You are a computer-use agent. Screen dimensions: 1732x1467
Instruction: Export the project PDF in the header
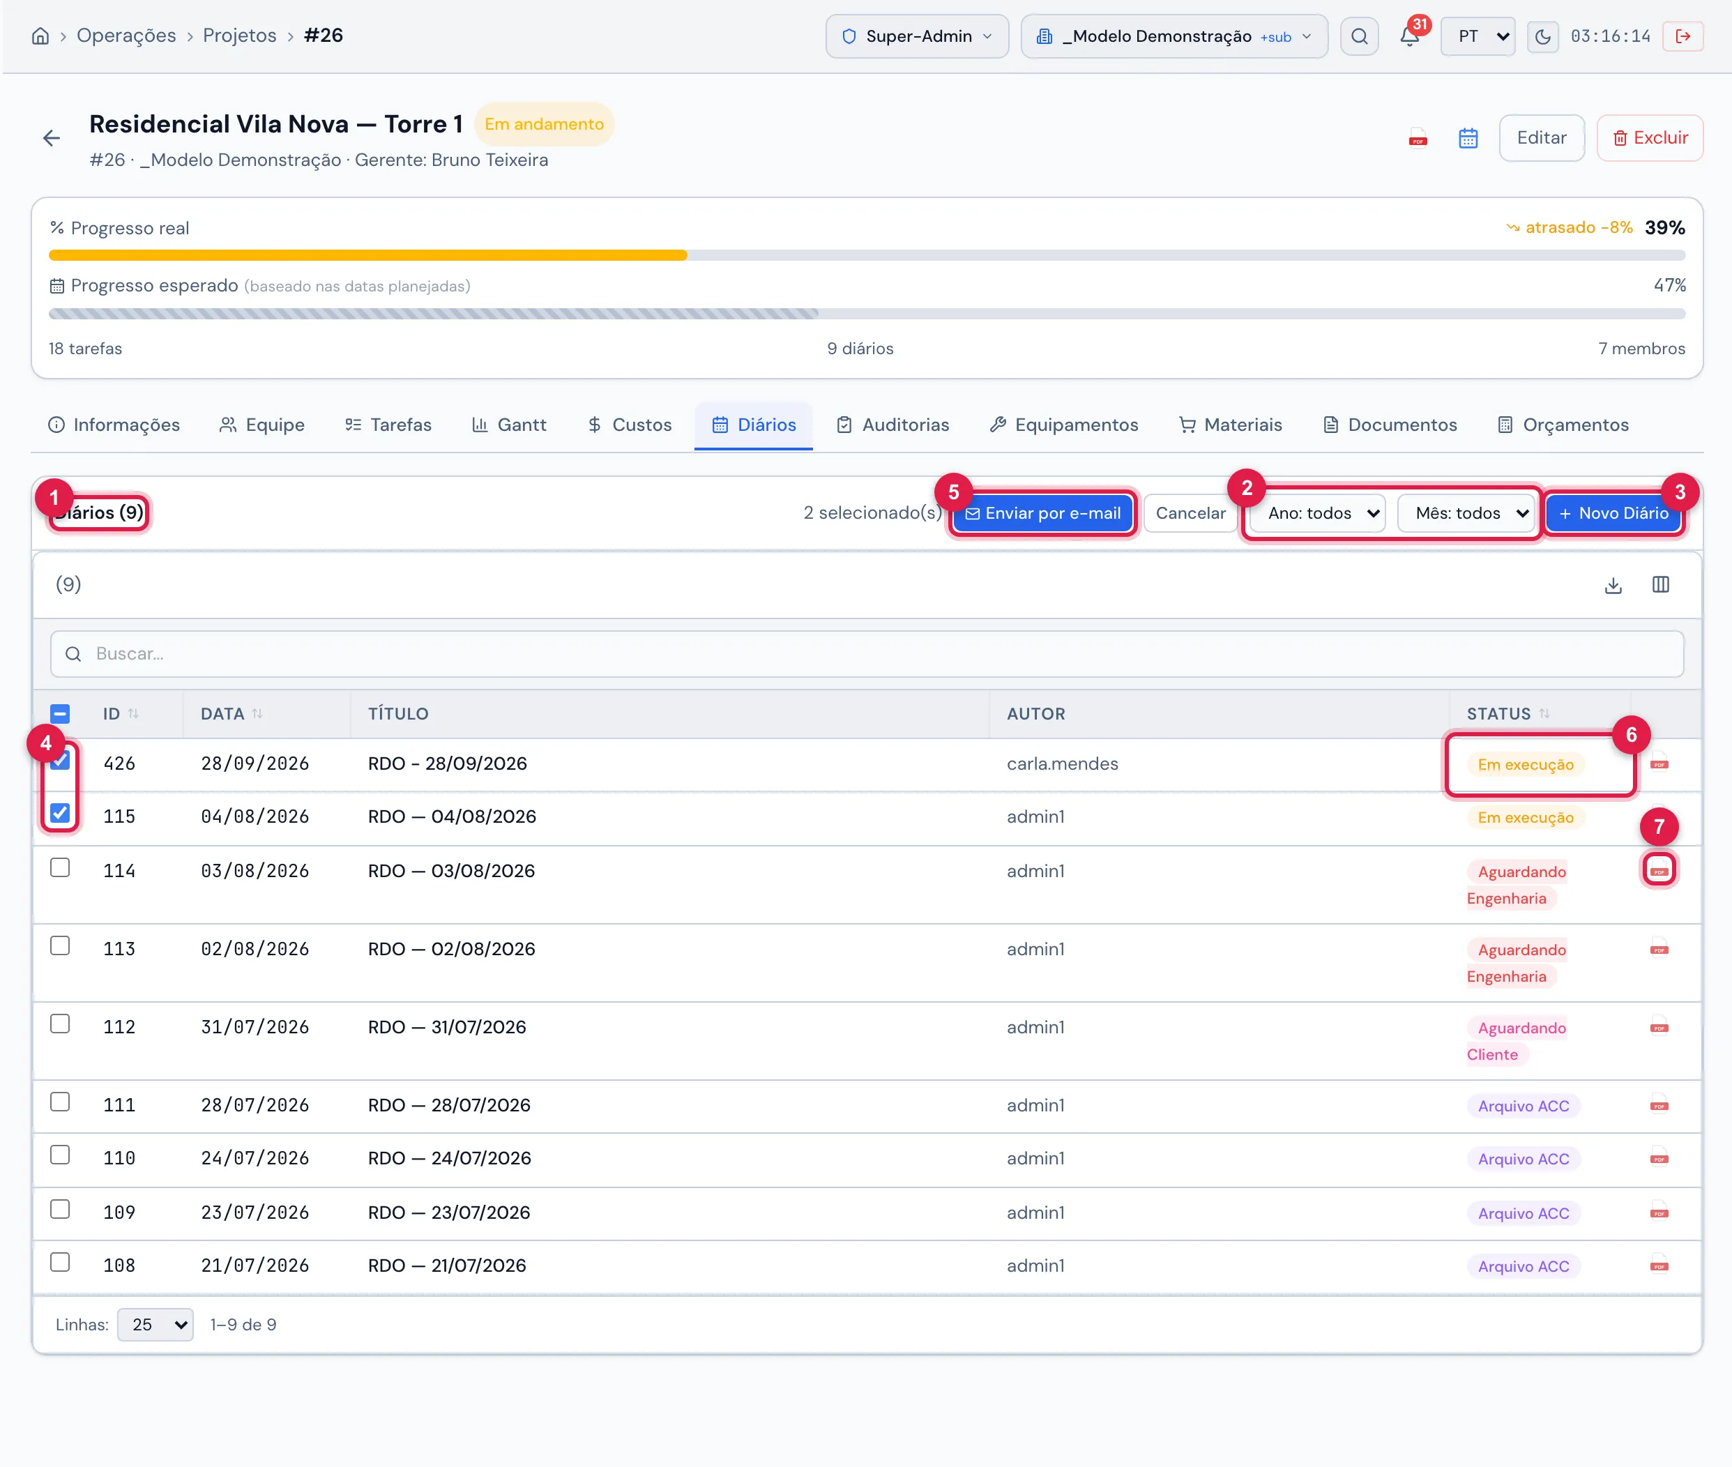pos(1418,138)
